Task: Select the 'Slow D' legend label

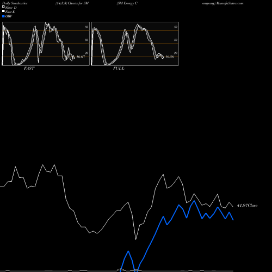Action: point(11,8)
